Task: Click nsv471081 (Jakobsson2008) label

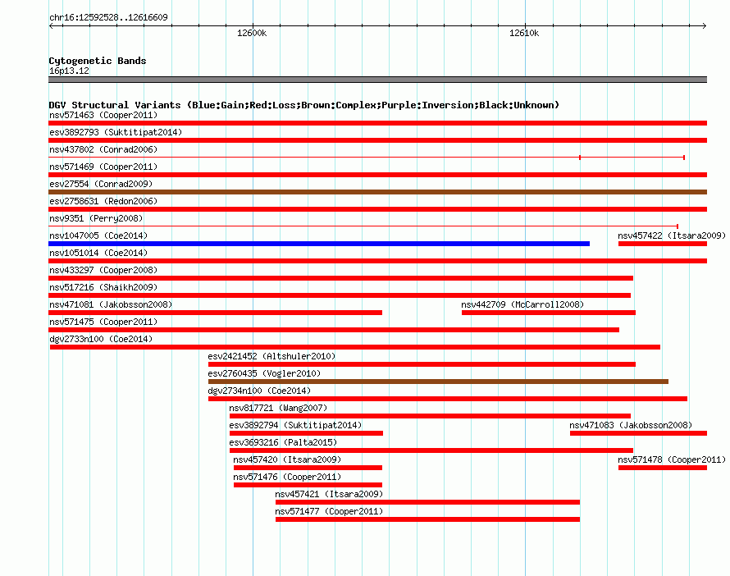Action: [x=111, y=304]
